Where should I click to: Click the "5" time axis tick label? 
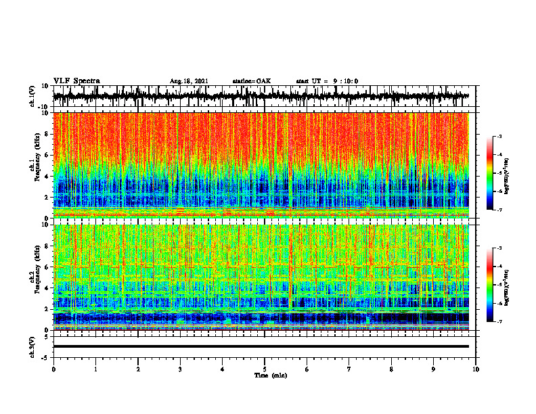(x=265, y=369)
